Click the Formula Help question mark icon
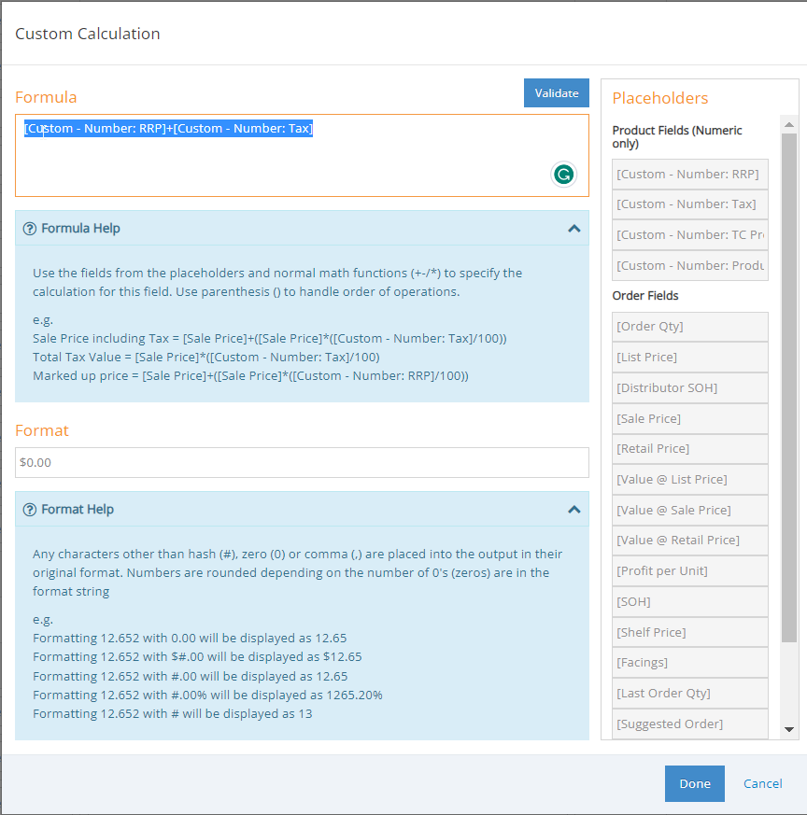 pyautogui.click(x=30, y=229)
